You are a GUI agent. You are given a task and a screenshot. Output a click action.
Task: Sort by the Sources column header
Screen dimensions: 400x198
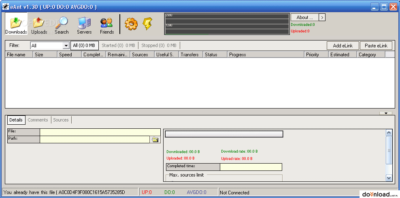(143, 55)
